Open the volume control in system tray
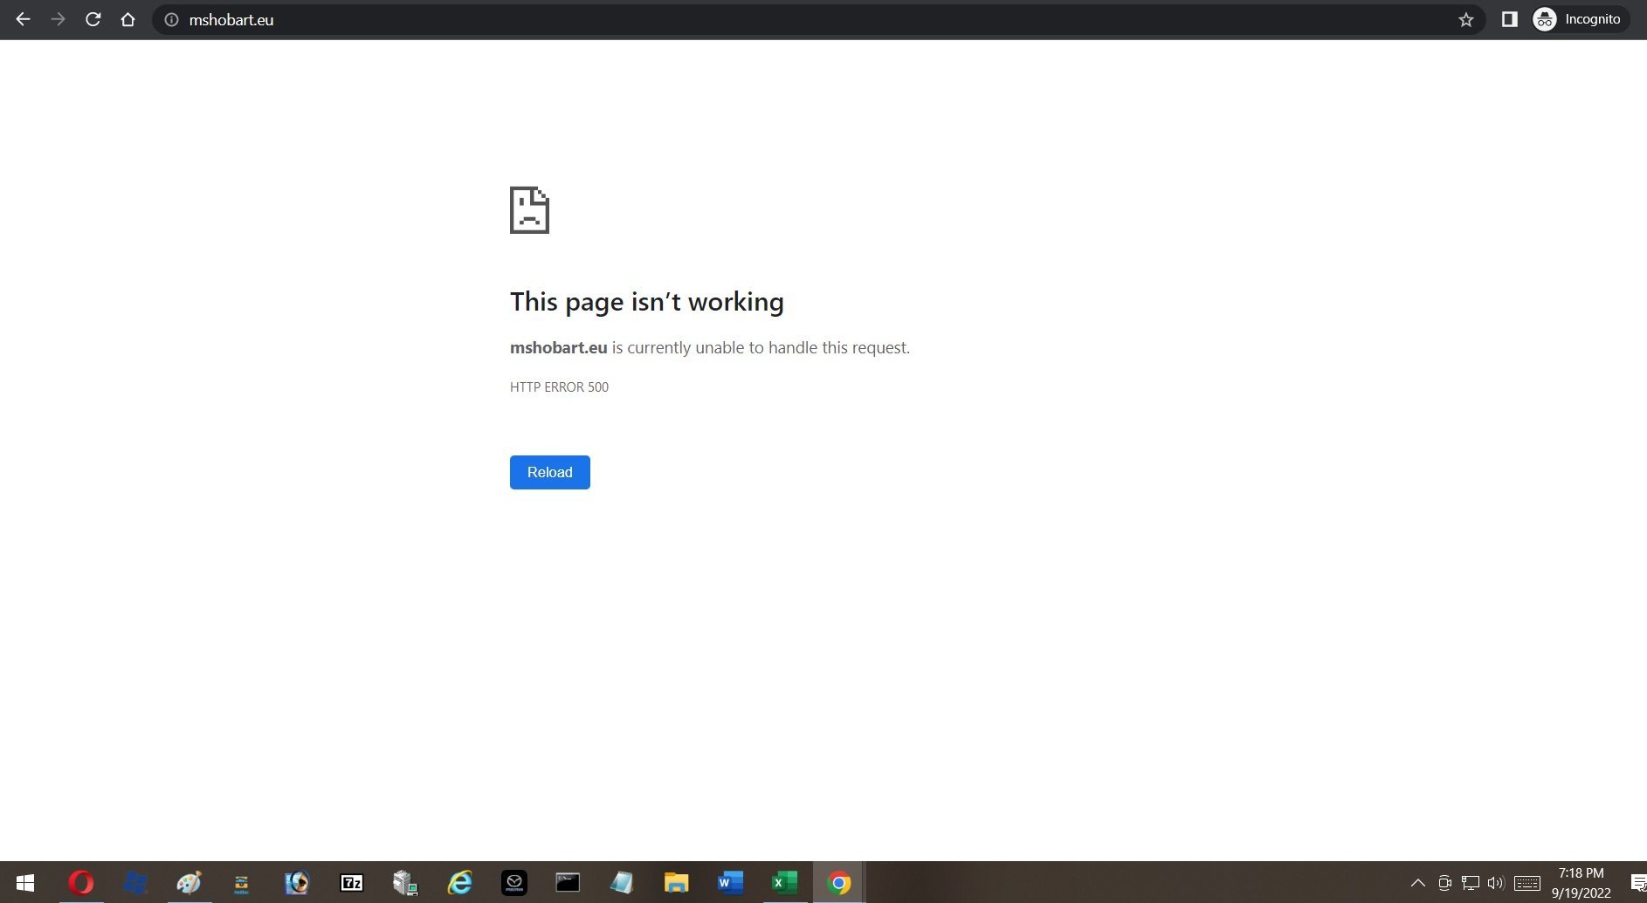1647x903 pixels. coord(1496,883)
